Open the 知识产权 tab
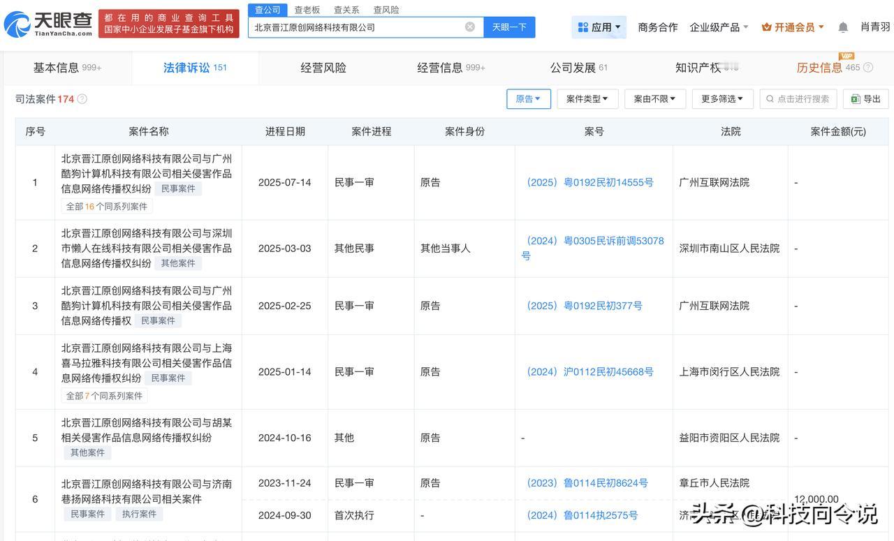This screenshot has width=894, height=541. [705, 68]
